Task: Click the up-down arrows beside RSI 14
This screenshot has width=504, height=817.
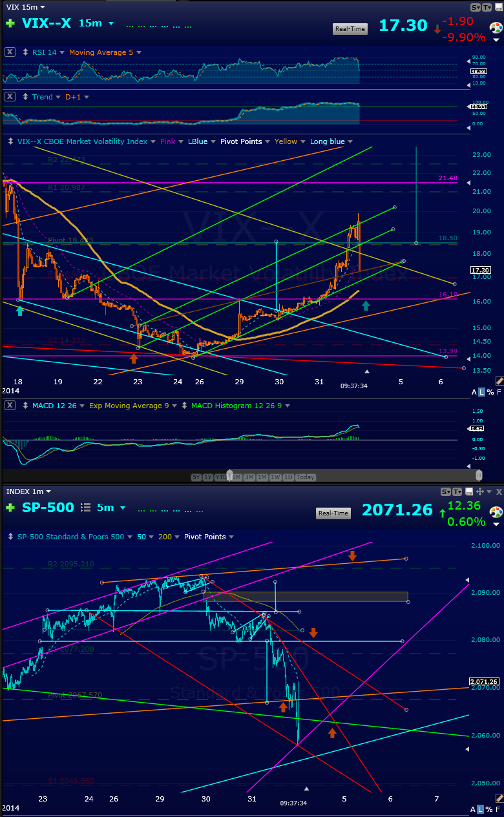Action: pos(26,52)
